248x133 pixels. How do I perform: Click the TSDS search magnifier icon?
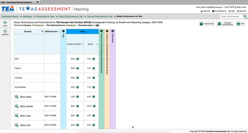click(245, 16)
